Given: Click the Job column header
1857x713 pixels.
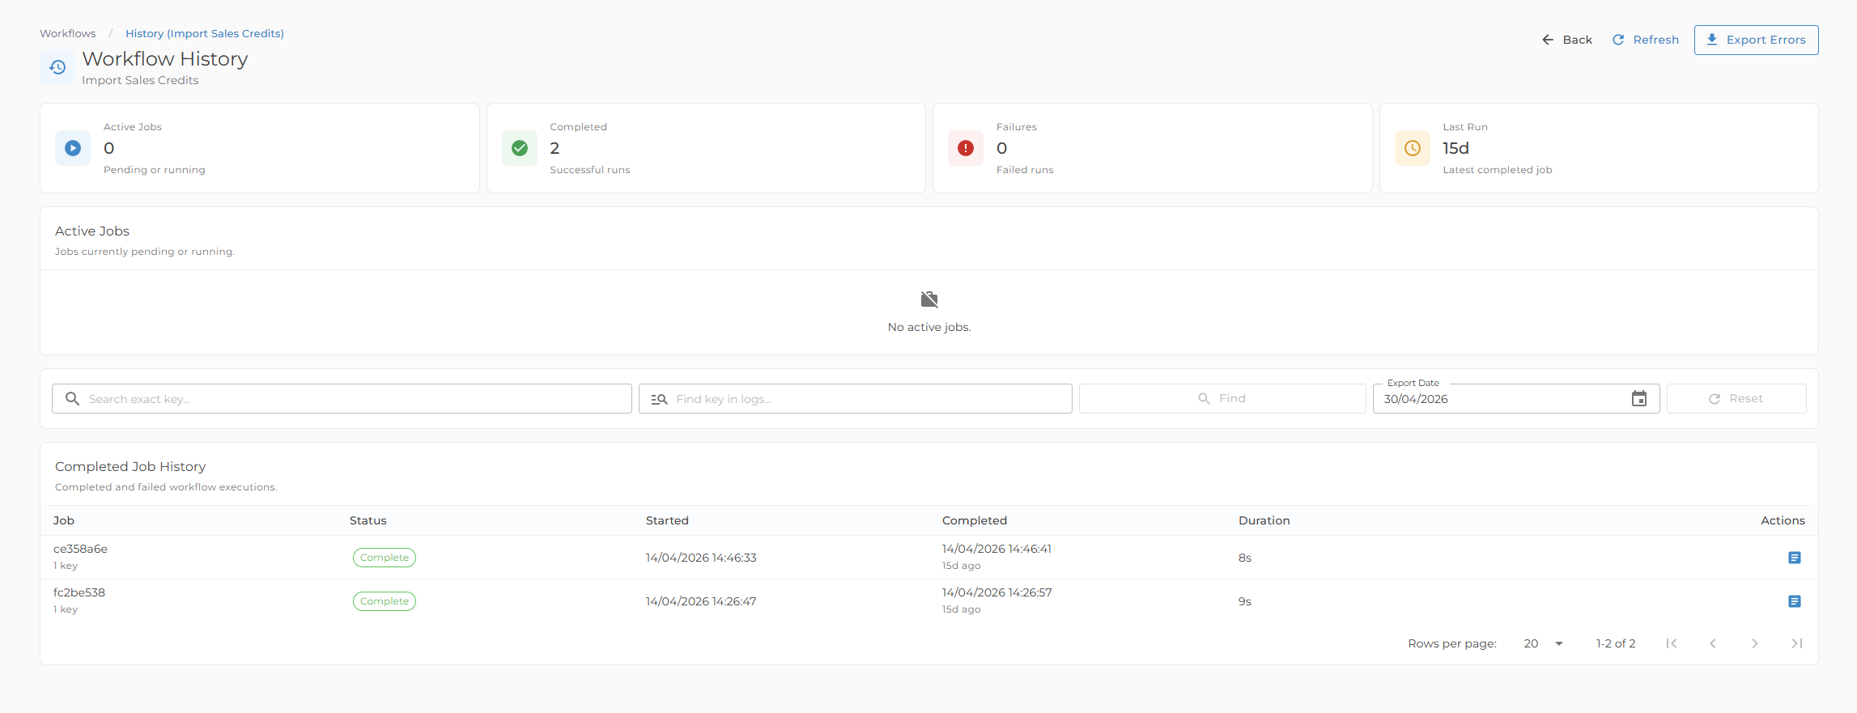Looking at the screenshot, I should (64, 520).
